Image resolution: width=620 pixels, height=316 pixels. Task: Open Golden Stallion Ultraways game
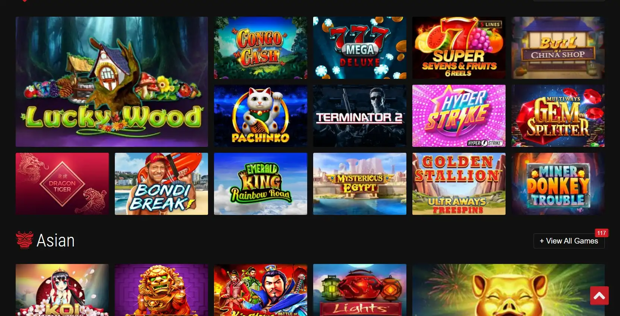pyautogui.click(x=459, y=184)
